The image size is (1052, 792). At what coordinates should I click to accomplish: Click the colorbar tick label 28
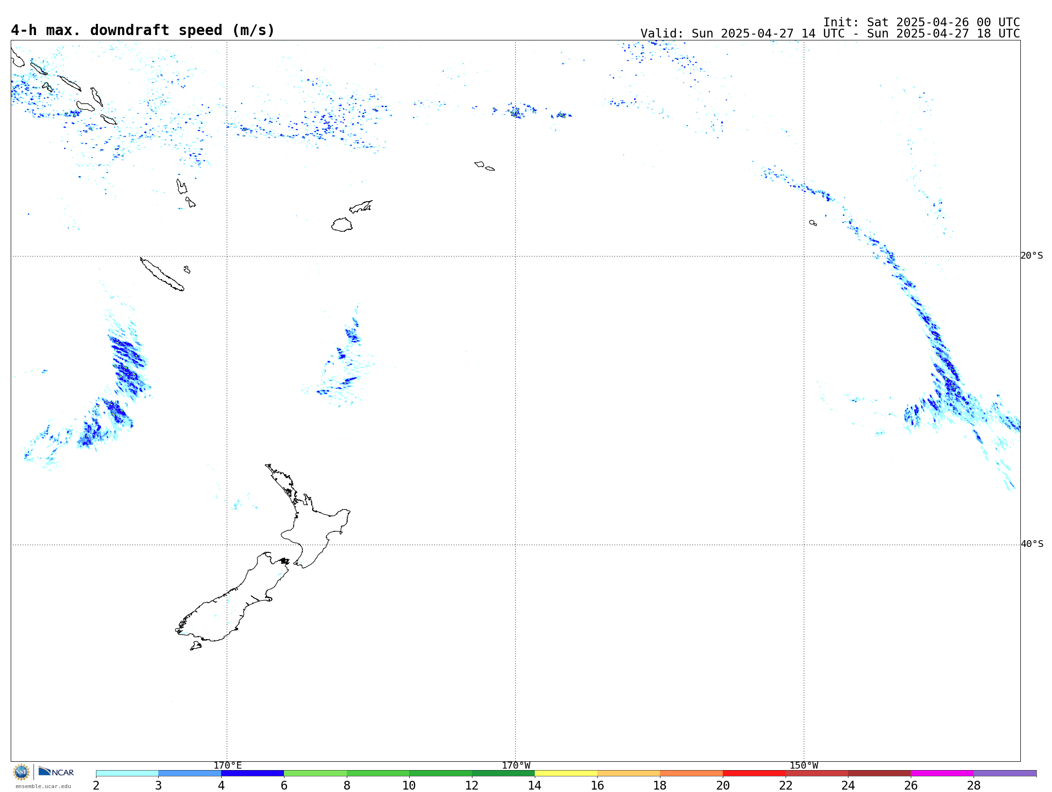click(974, 786)
